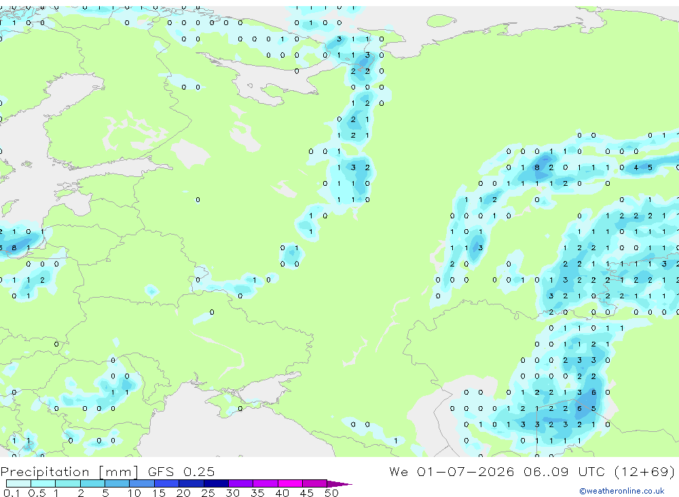Click the '15' legend scale label
Viewport: 679px width, 497px height.
point(158,493)
